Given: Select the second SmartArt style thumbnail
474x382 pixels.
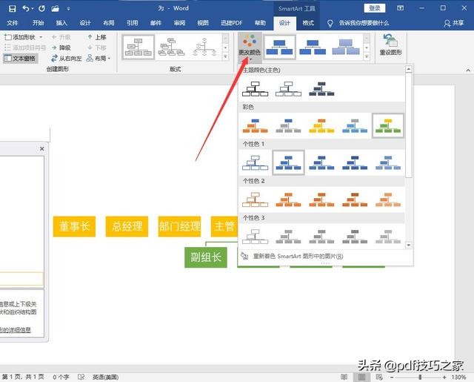Looking at the screenshot, I should pos(313,47).
